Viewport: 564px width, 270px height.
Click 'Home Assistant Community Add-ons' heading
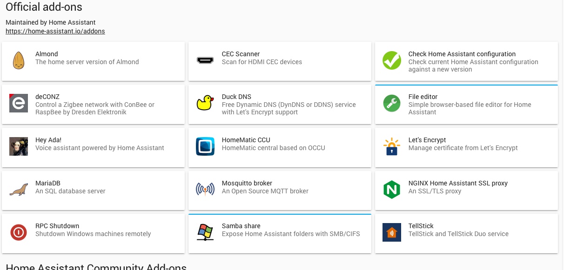[96, 267]
